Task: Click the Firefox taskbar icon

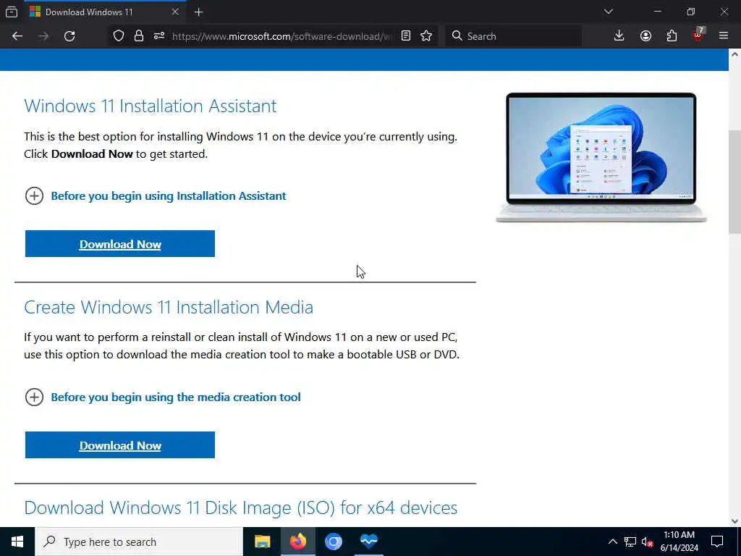Action: pyautogui.click(x=297, y=542)
